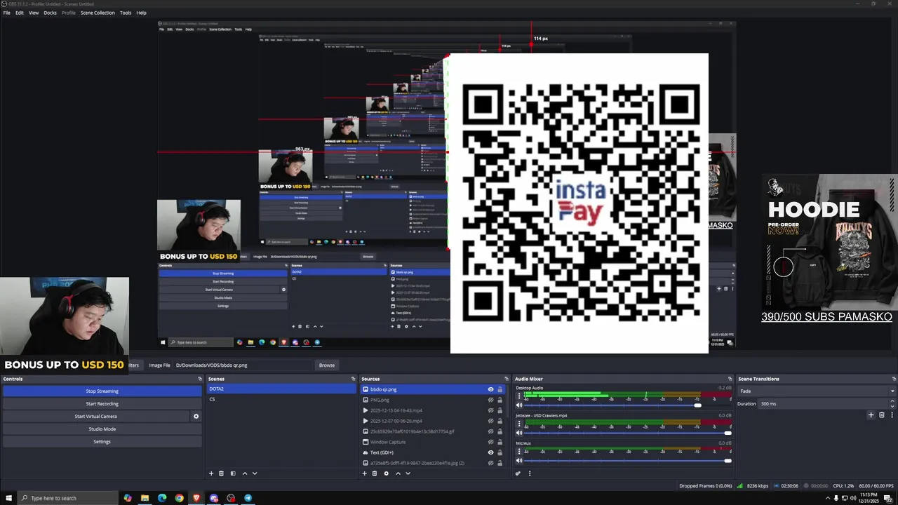Select the DOTA2 scene
The width and height of the screenshot is (898, 505).
coord(282,389)
